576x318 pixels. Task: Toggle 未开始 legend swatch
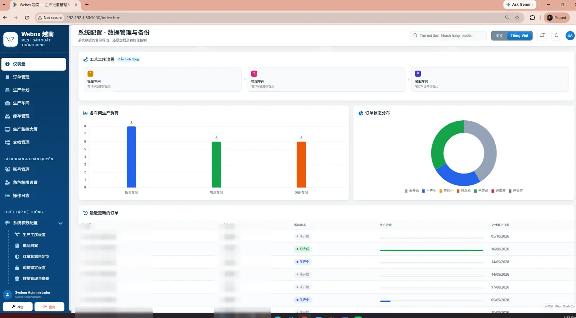(406, 191)
